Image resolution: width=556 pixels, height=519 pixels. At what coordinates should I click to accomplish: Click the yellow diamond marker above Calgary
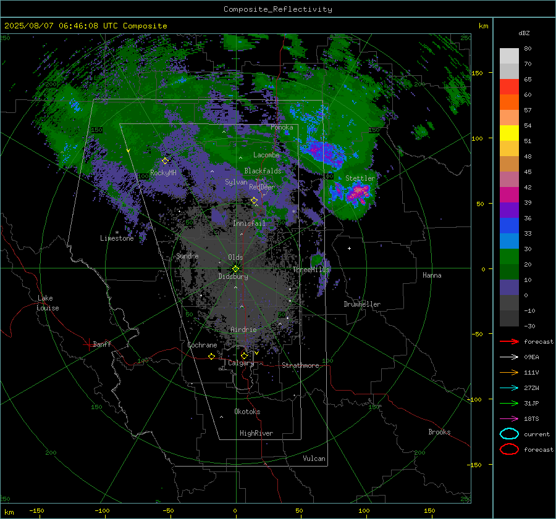(x=244, y=355)
